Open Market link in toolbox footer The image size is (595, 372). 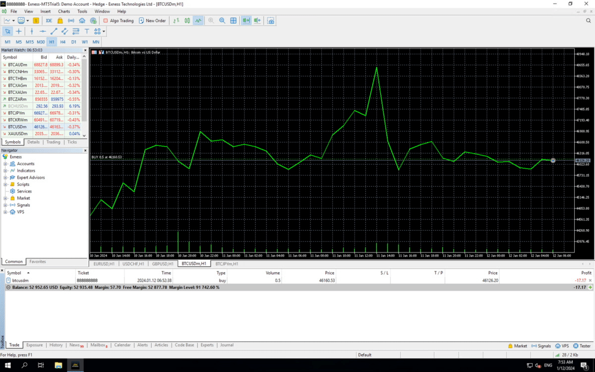(x=518, y=346)
